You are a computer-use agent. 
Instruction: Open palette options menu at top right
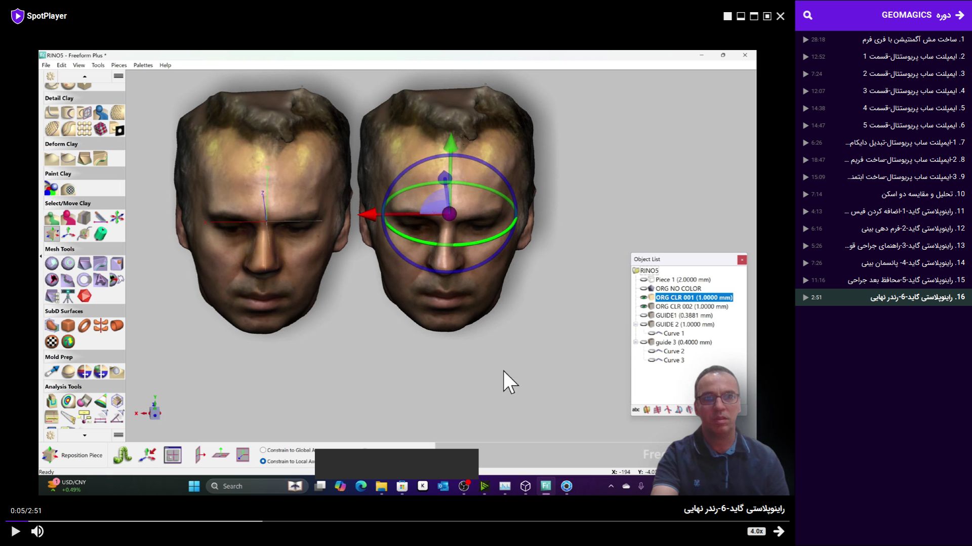coord(118,76)
